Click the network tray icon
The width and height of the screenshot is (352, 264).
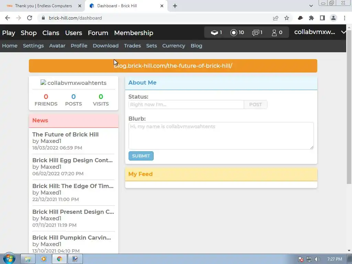point(309,259)
